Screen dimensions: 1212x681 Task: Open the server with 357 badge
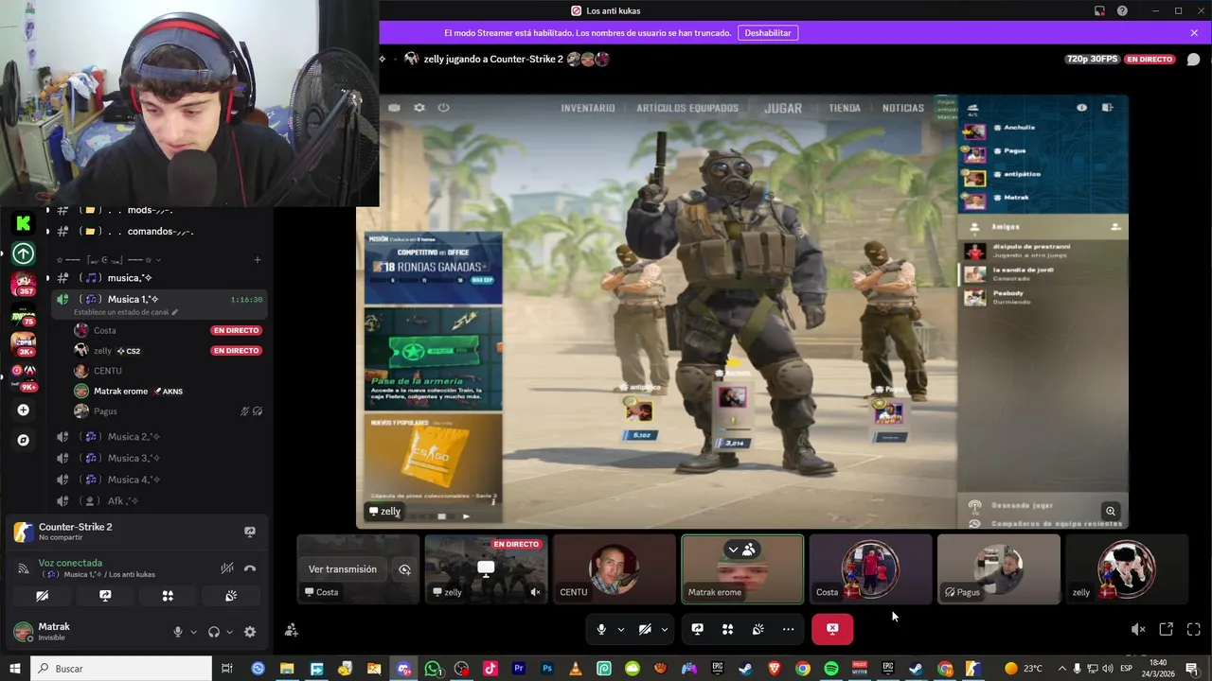coord(23,283)
